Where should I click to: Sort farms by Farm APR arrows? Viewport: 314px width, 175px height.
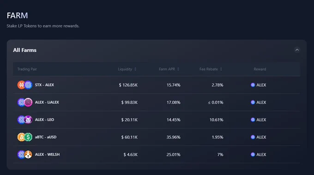(x=178, y=69)
